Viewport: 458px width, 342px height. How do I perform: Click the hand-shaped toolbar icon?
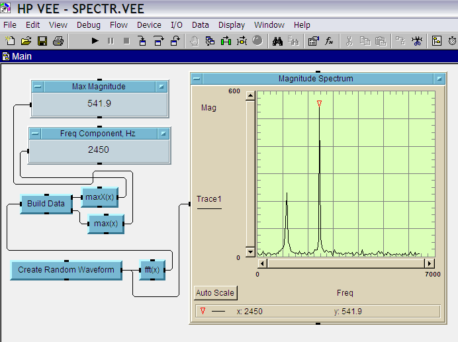click(x=194, y=41)
